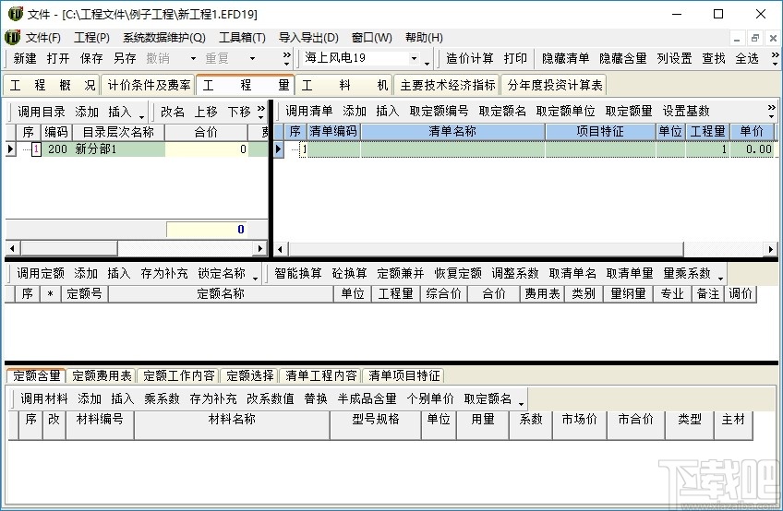Click the 新建 toolbar button
This screenshot has width=783, height=511.
pos(25,59)
